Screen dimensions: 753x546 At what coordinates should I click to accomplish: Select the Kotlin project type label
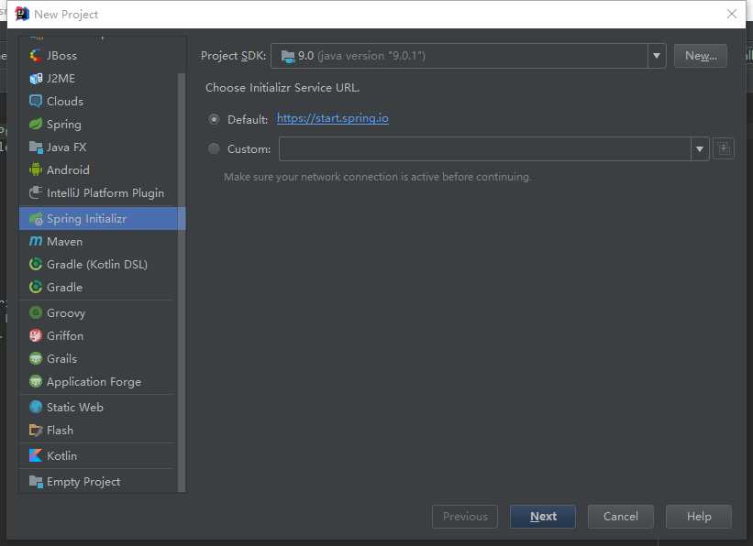[x=61, y=456]
